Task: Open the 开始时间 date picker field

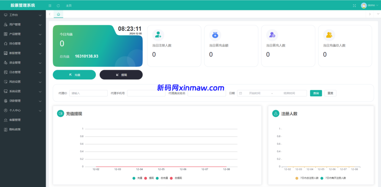Action: coord(254,93)
